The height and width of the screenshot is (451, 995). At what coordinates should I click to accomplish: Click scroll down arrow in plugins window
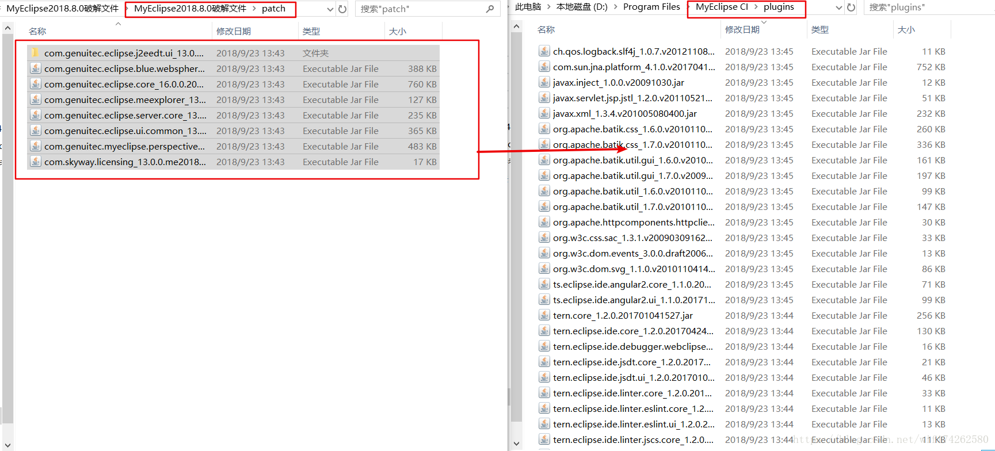tap(516, 444)
